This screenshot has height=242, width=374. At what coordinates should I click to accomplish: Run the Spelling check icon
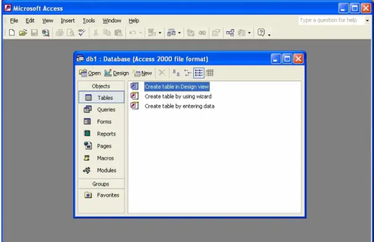pyautogui.click(x=82, y=32)
